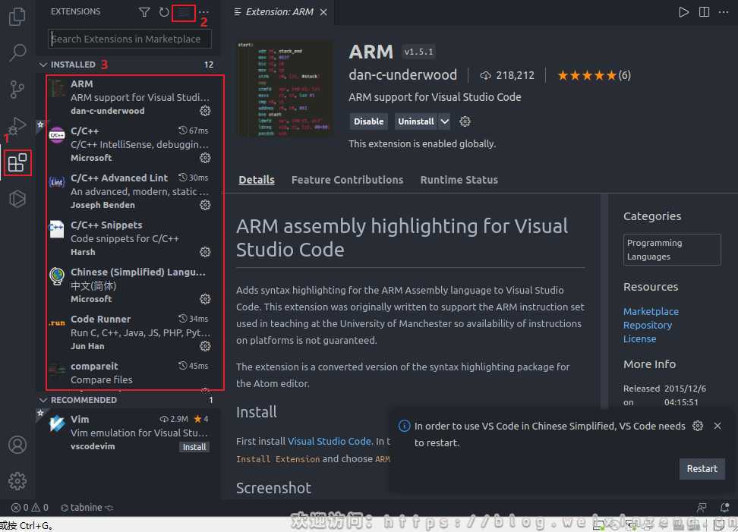This screenshot has height=532, width=738.
Task: Switch to Runtime Status tab
Action: point(459,180)
